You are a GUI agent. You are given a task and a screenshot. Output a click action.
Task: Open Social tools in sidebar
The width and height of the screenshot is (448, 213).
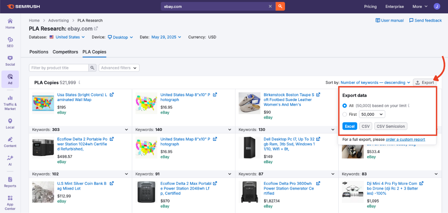pos(10,60)
